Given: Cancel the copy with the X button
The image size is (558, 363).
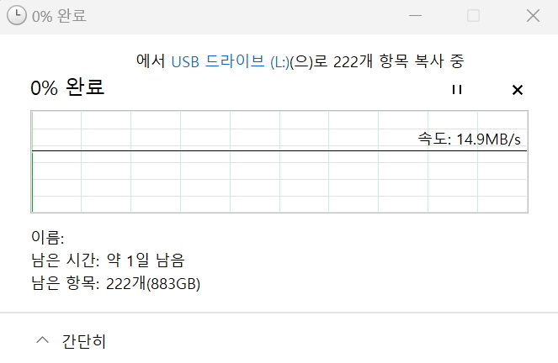Looking at the screenshot, I should coord(518,90).
